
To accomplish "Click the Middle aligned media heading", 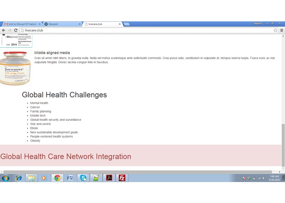I will coord(52,53).
